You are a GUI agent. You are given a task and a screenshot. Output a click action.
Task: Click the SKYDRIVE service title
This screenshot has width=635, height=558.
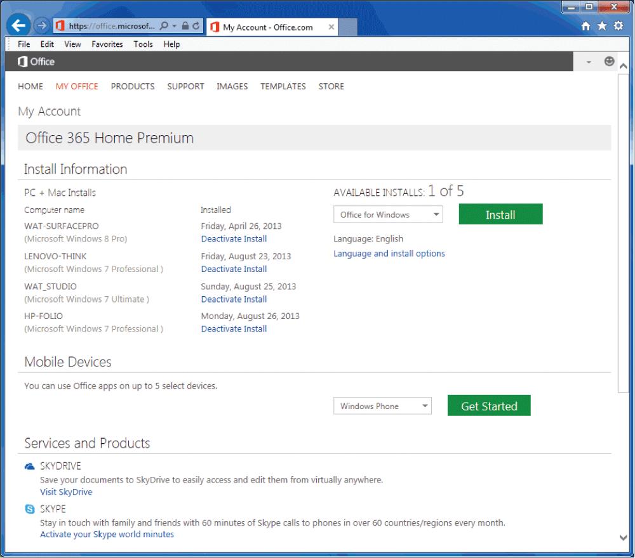60,466
